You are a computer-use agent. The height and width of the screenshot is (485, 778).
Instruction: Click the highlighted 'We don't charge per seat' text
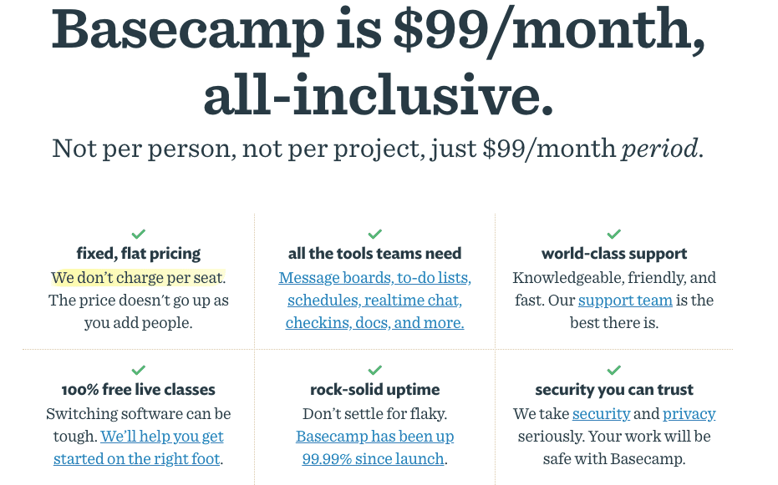(x=137, y=278)
